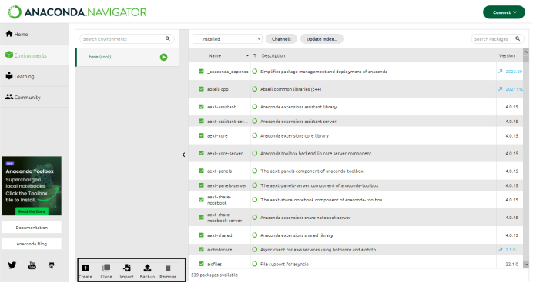The height and width of the screenshot is (283, 533).
Task: Open the Twitter icon link
Action: pos(12,265)
